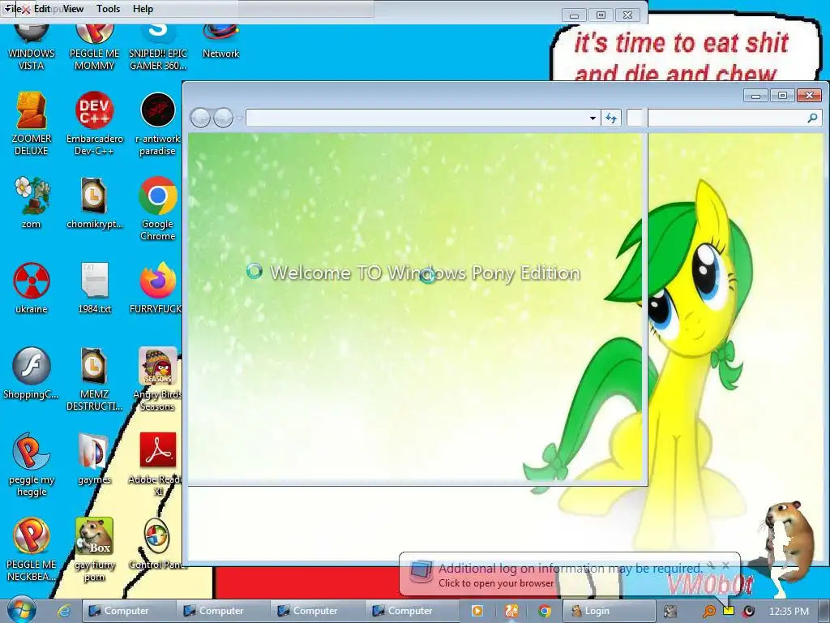Open the File menu
Viewport: 830px width, 623px height.
13,8
